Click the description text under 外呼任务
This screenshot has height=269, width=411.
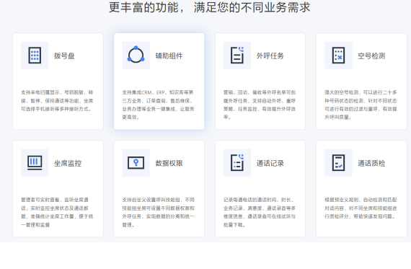(260, 105)
